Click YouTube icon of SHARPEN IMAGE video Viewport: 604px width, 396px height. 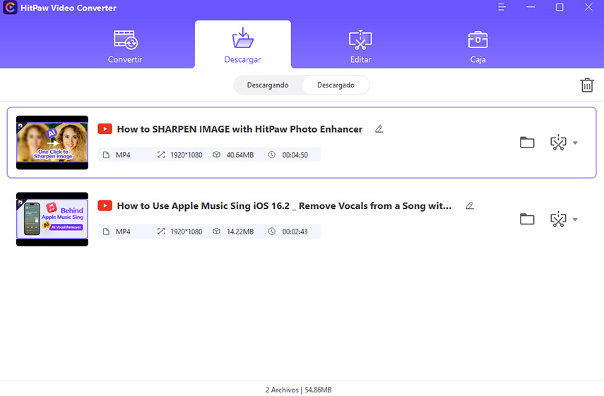(x=105, y=129)
